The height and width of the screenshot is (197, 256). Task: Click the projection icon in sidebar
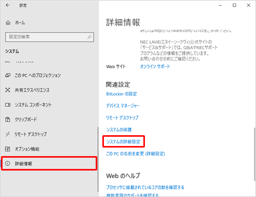(x=8, y=75)
